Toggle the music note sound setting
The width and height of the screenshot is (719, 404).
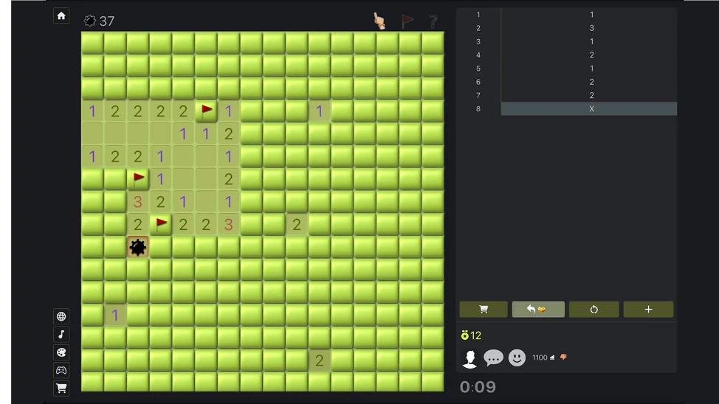pyautogui.click(x=61, y=335)
